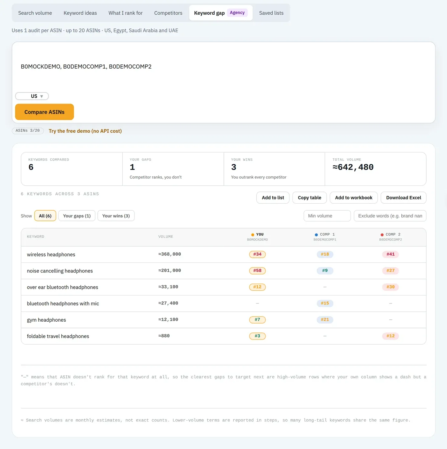Image resolution: width=447 pixels, height=449 pixels.
Task: Go to the Competitors tab
Action: pos(168,13)
